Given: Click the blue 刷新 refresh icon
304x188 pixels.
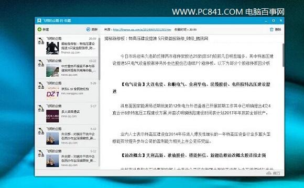Looking at the screenshot, I should (88, 29).
